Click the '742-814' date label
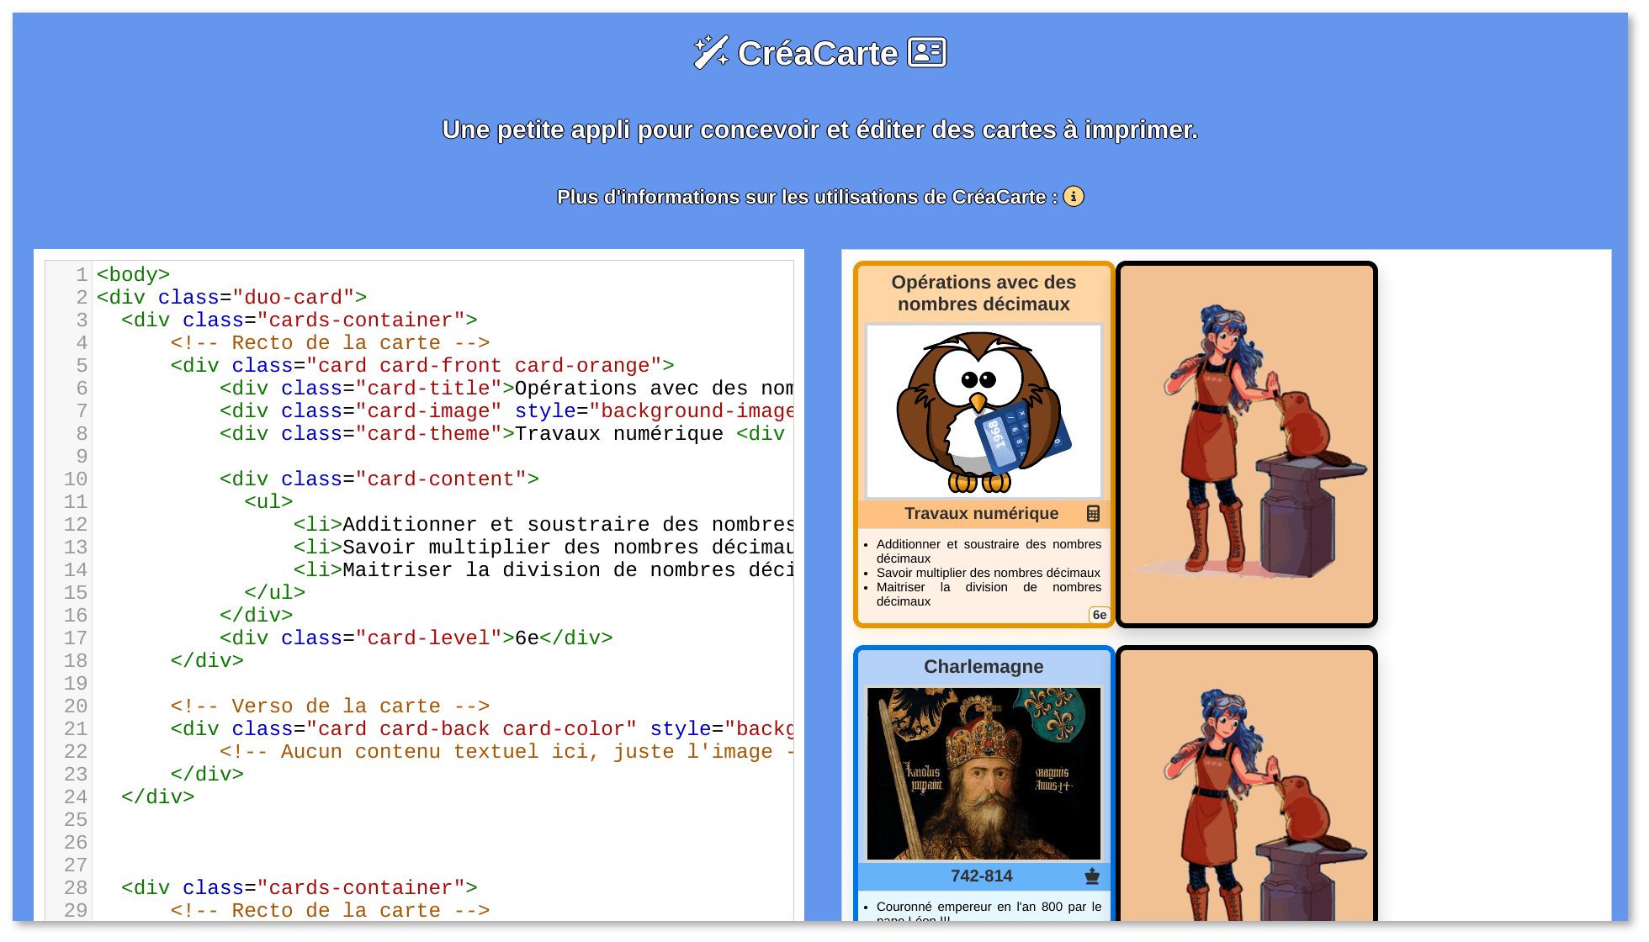This screenshot has width=1649, height=942. pos(981,876)
